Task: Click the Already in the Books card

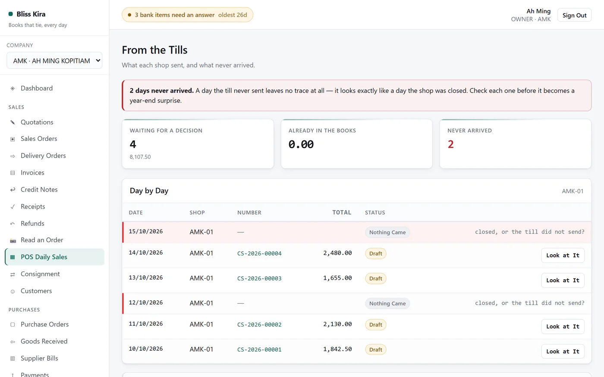Action: pos(357,144)
